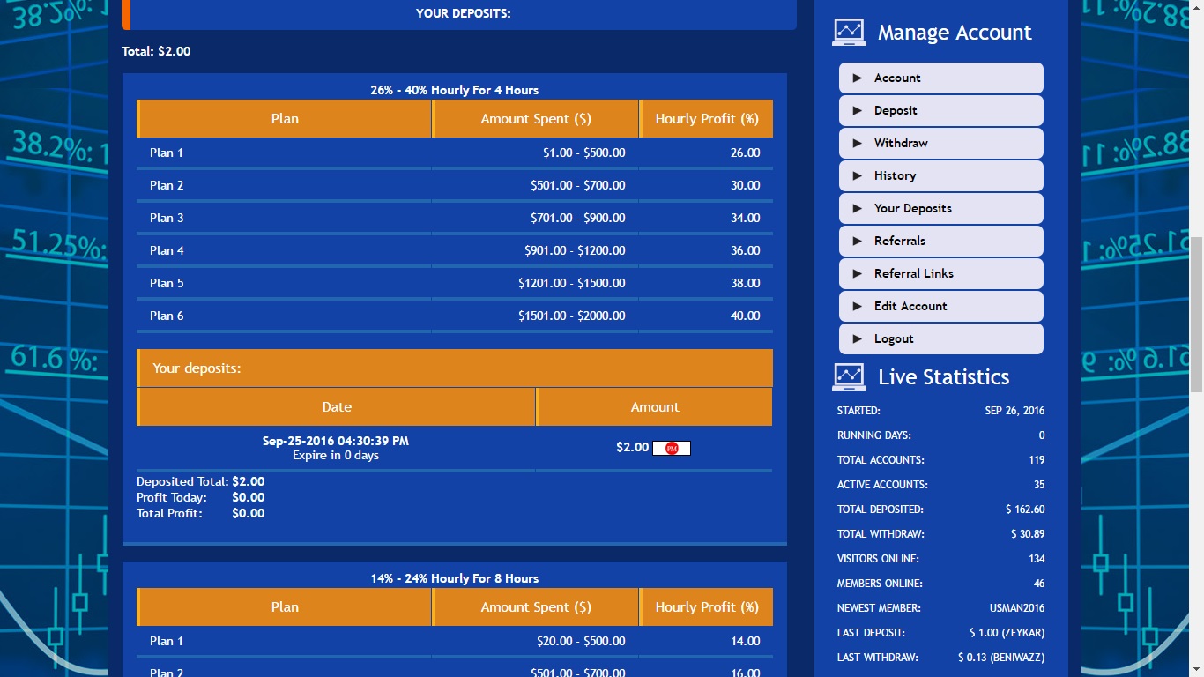Viewport: 1204px width, 677px height.
Task: Click the arrow icon beside Deposit
Action: click(x=857, y=111)
